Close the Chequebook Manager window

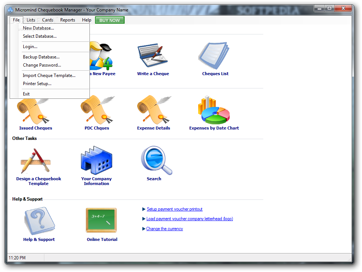click(x=343, y=9)
